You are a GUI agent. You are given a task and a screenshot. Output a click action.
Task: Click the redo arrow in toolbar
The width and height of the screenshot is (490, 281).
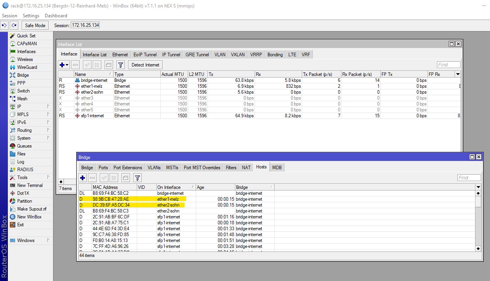pos(14,25)
